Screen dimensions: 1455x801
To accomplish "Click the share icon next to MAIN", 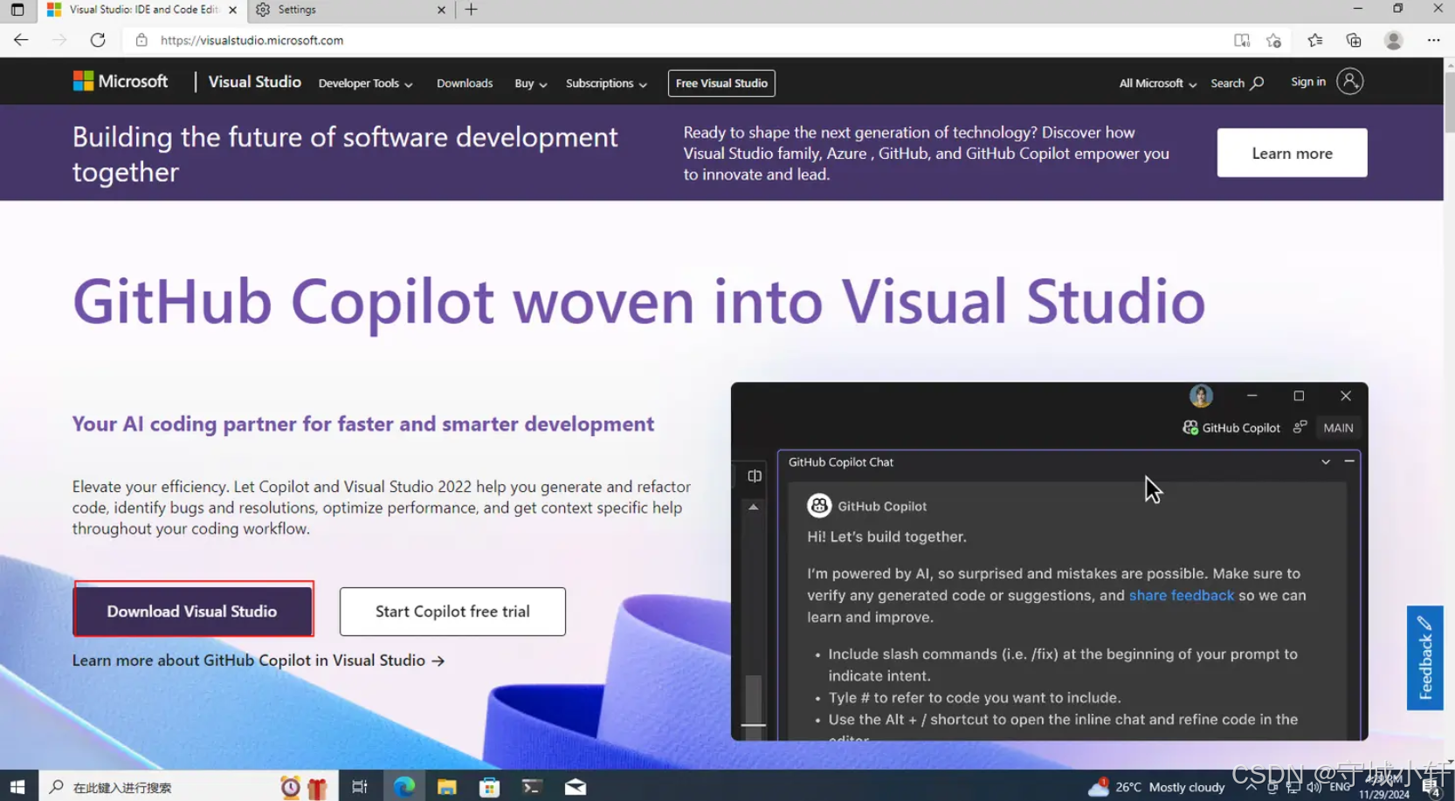I will tap(1300, 427).
